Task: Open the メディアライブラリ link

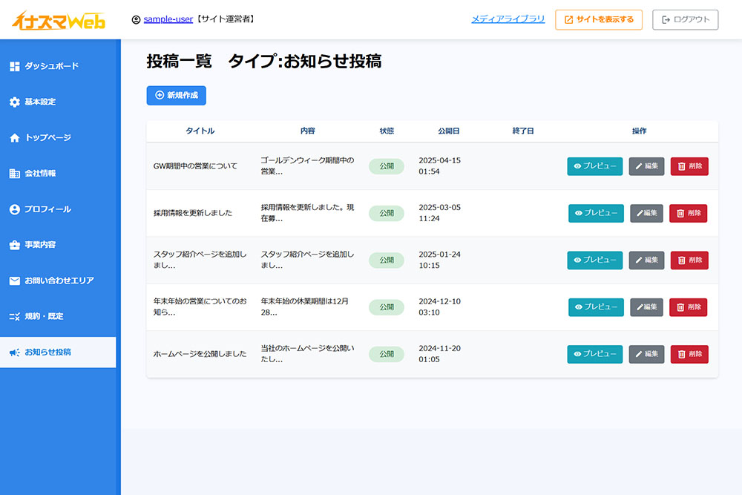Action: 508,19
